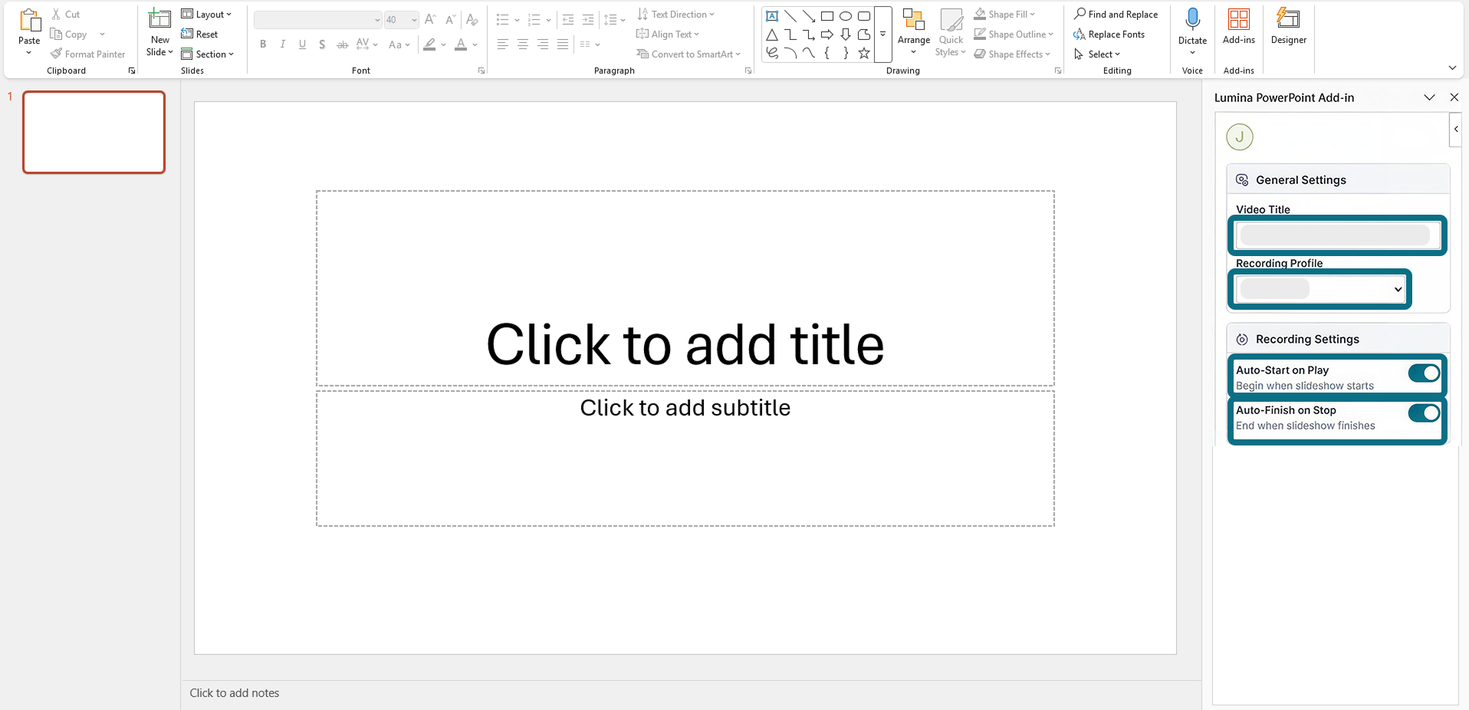Click Replace Fonts
This screenshot has width=1469, height=710.
point(1109,35)
